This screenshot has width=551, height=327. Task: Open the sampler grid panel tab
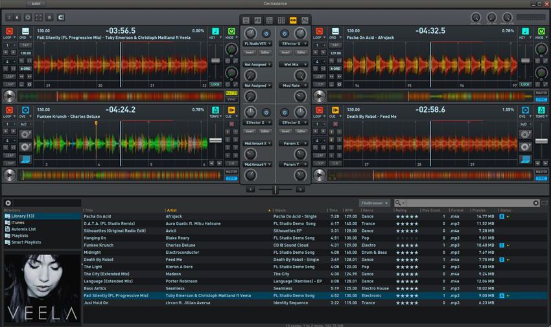(x=270, y=20)
